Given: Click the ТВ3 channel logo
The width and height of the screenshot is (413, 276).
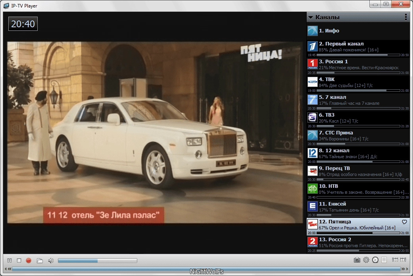Looking at the screenshot, I should pyautogui.click(x=313, y=118).
